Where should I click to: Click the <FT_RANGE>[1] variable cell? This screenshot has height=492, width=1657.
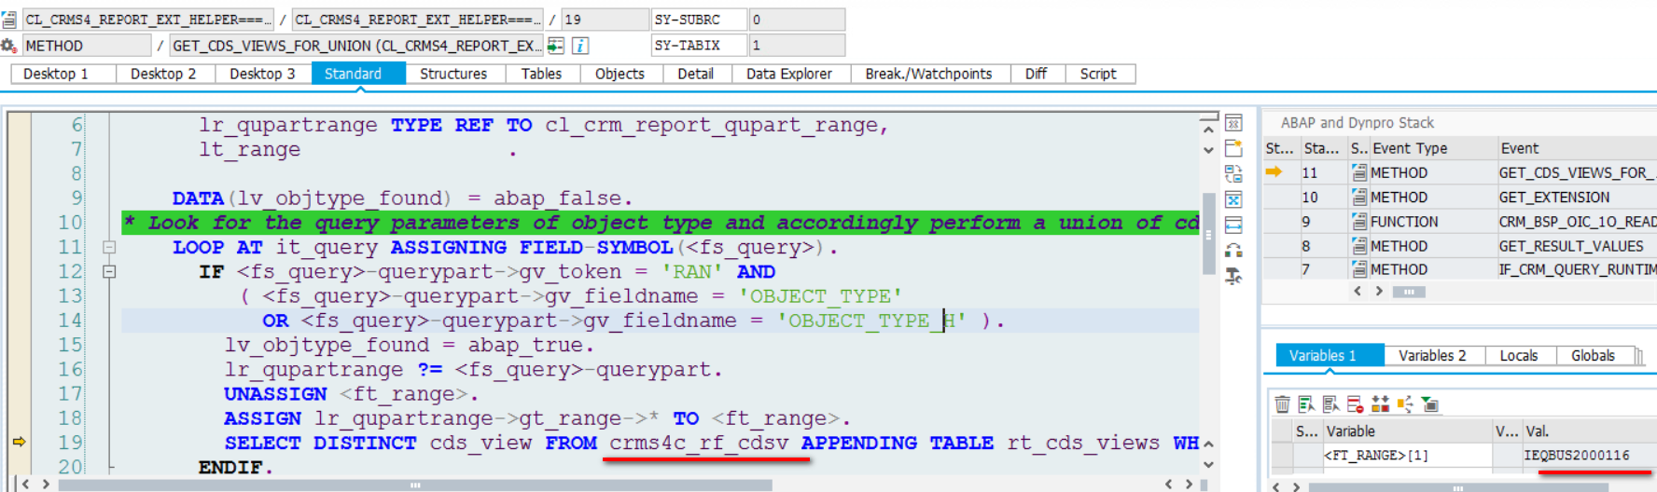click(1407, 455)
